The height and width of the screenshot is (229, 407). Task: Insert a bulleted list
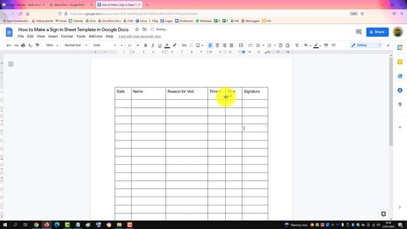tap(258, 45)
